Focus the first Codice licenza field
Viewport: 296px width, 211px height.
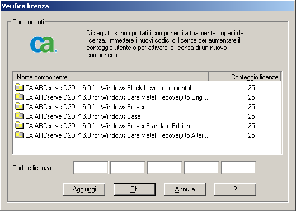[x=91, y=167]
